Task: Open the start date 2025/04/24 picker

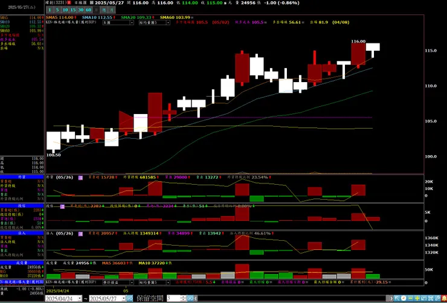Action: pos(63,298)
